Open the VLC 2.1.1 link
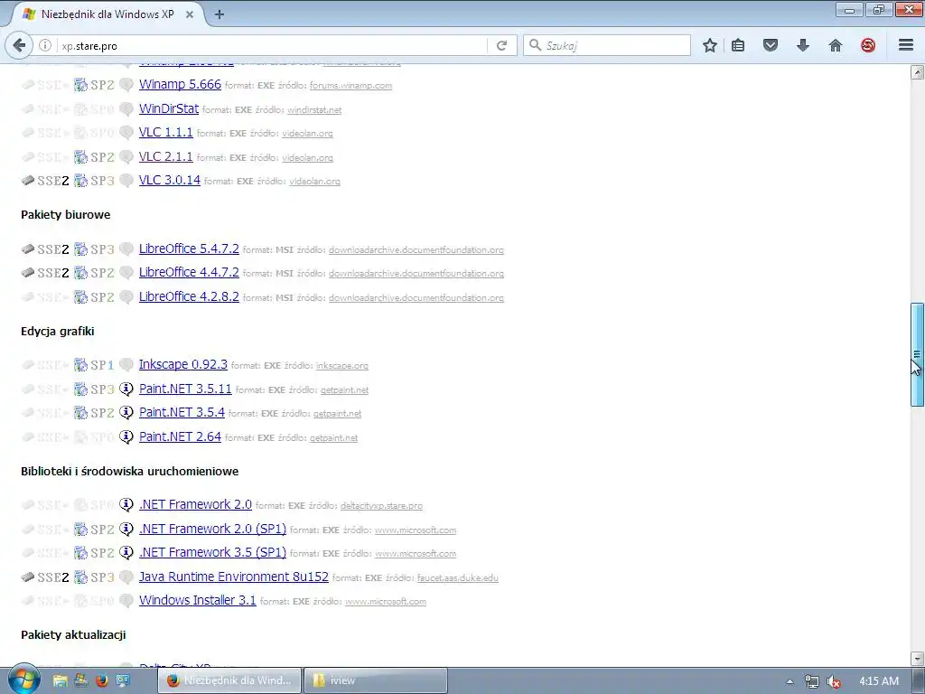The height and width of the screenshot is (694, 925). tap(166, 156)
